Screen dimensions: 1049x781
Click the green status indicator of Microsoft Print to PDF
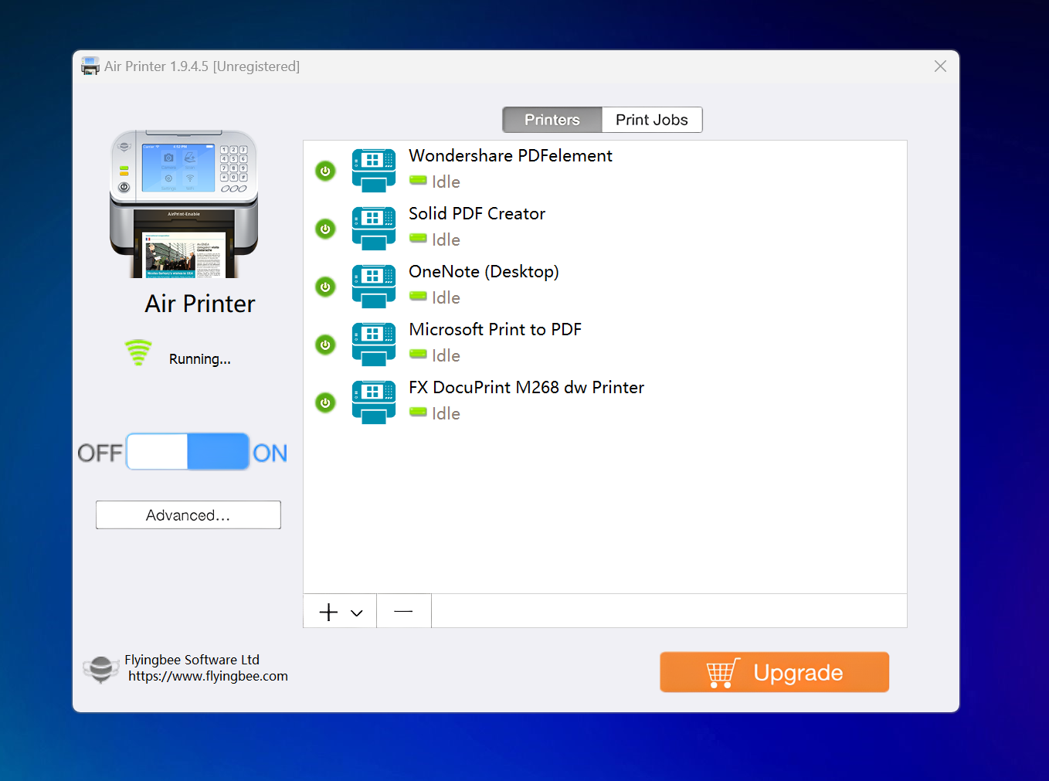coord(418,354)
